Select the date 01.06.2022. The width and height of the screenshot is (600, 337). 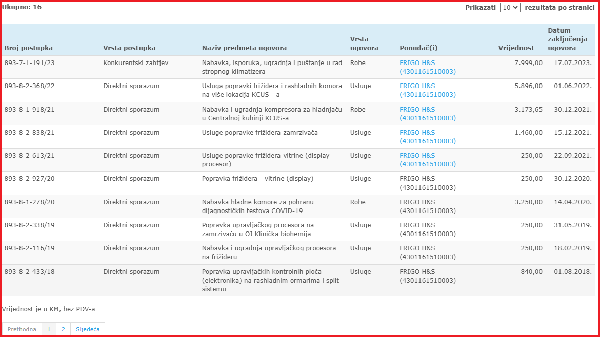click(573, 86)
